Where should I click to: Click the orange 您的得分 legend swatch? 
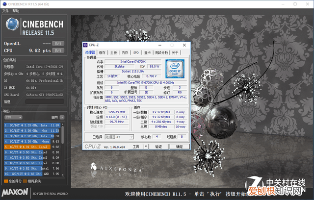click(x=5, y=181)
